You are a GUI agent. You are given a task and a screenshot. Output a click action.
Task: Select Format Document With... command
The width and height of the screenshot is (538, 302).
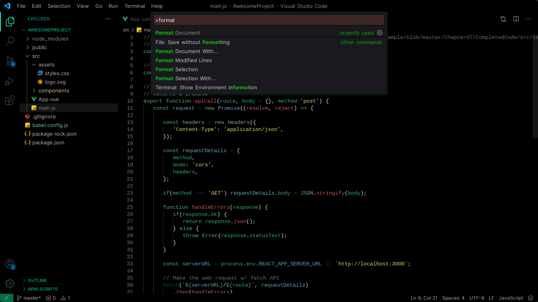[269, 51]
